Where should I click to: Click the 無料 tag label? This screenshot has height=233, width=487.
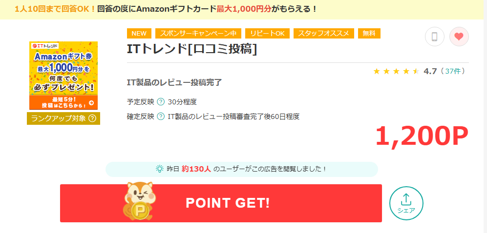point(369,34)
